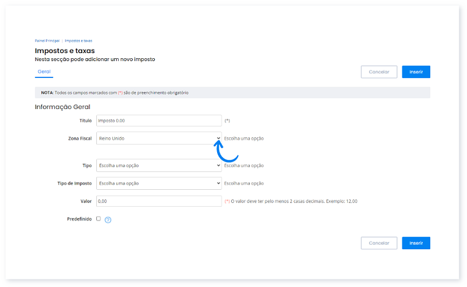Click the Valor field label
The width and height of the screenshot is (467, 287).
tap(86, 201)
